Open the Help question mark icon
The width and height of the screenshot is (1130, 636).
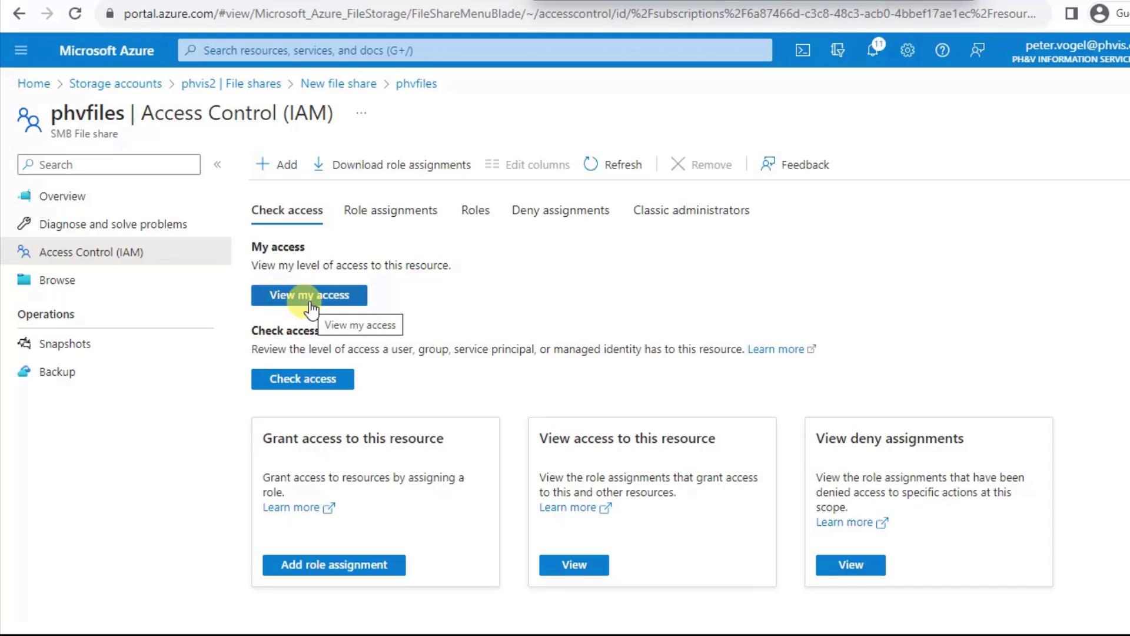[942, 51]
